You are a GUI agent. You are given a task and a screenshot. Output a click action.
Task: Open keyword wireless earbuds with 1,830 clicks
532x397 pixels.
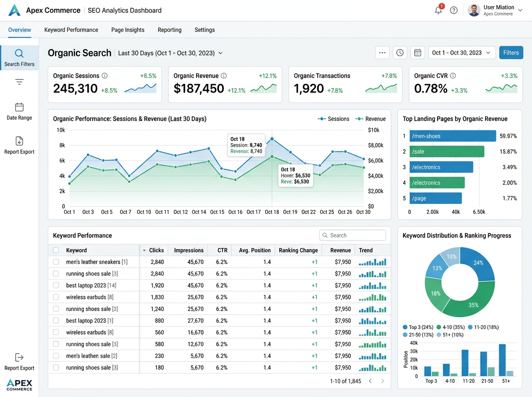coord(90,297)
